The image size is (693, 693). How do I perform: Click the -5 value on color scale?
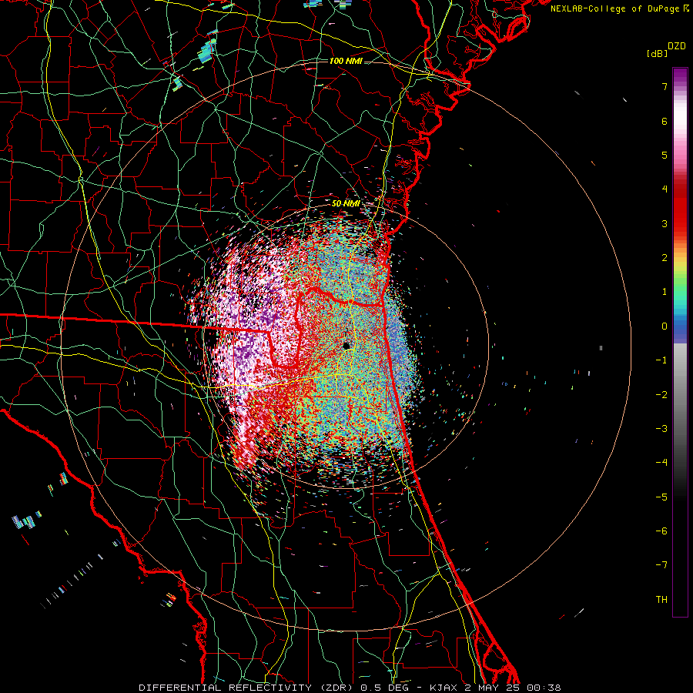coord(661,497)
